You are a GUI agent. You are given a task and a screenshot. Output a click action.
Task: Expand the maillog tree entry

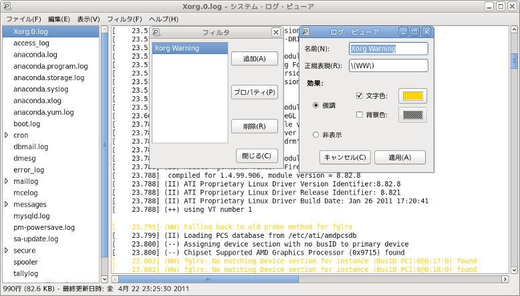coord(7,181)
